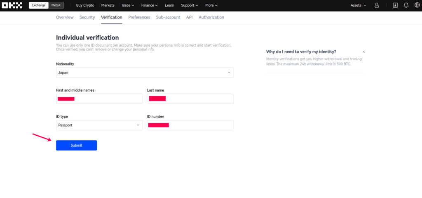The height and width of the screenshot is (198, 422).
Task: Open the More menu
Action: [211, 5]
